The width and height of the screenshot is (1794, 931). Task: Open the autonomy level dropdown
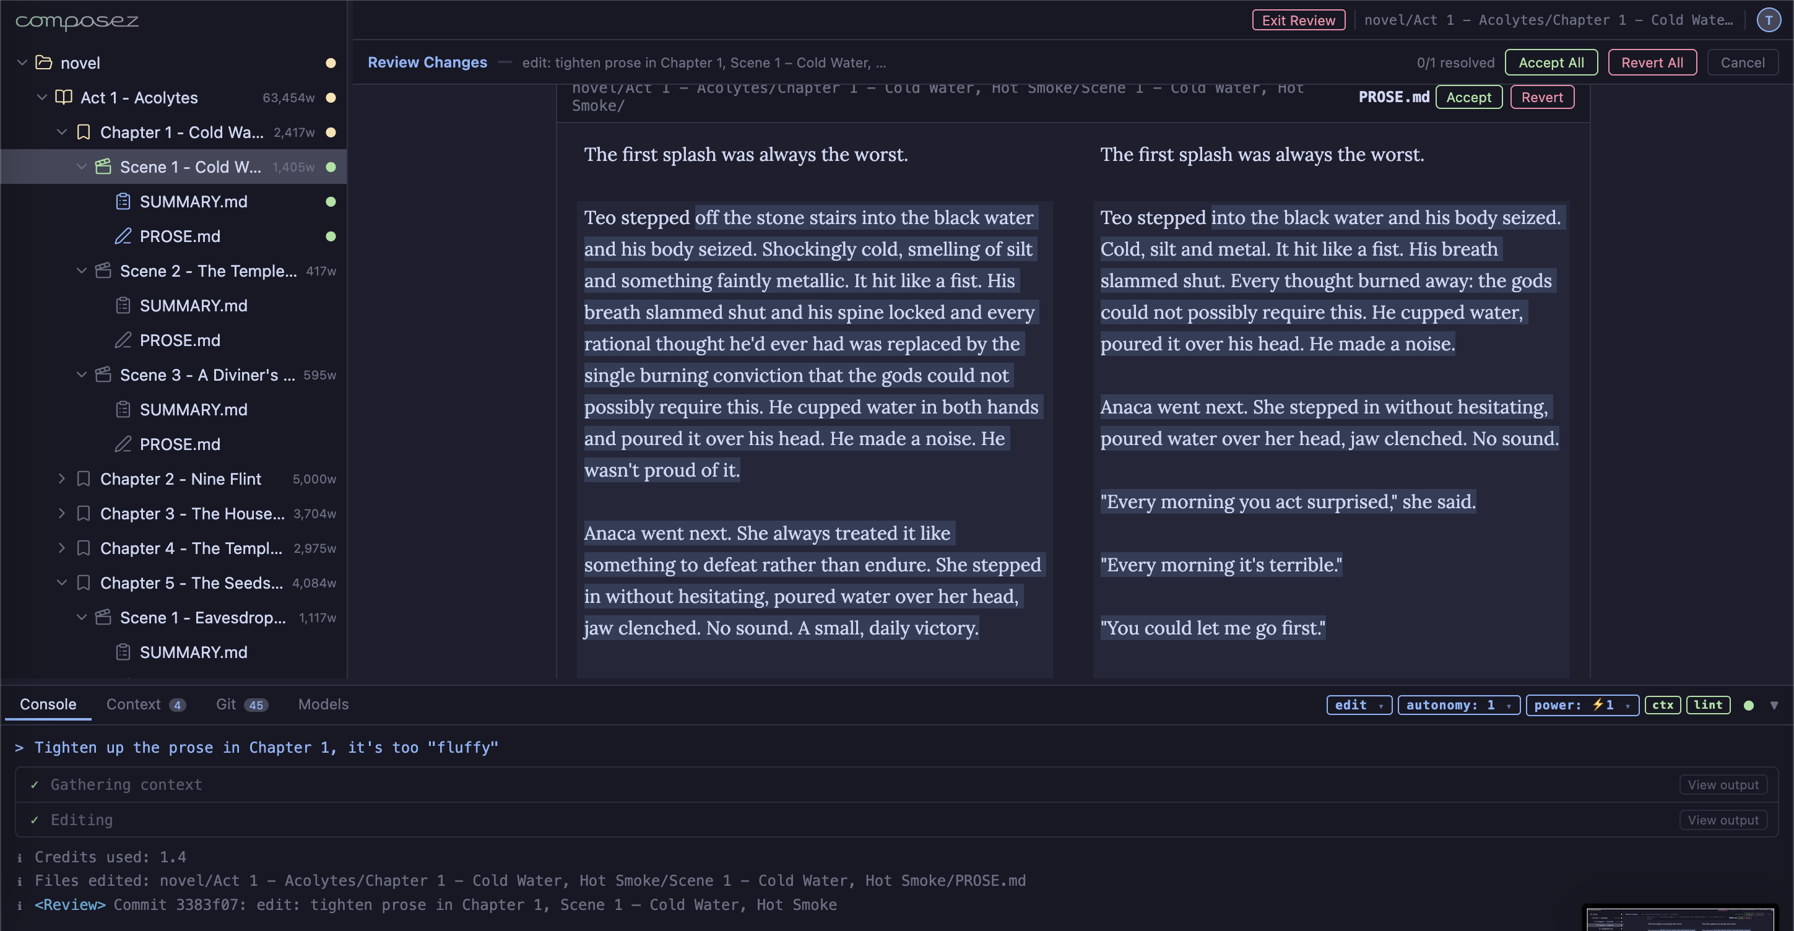click(1458, 706)
